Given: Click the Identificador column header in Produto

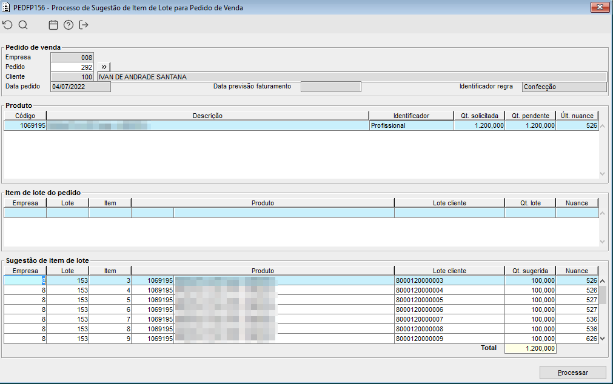Looking at the screenshot, I should [x=411, y=116].
